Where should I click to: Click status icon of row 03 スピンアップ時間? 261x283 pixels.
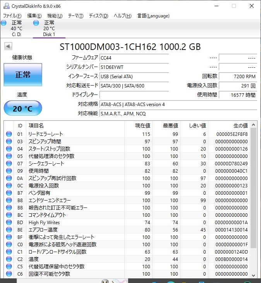(9, 141)
